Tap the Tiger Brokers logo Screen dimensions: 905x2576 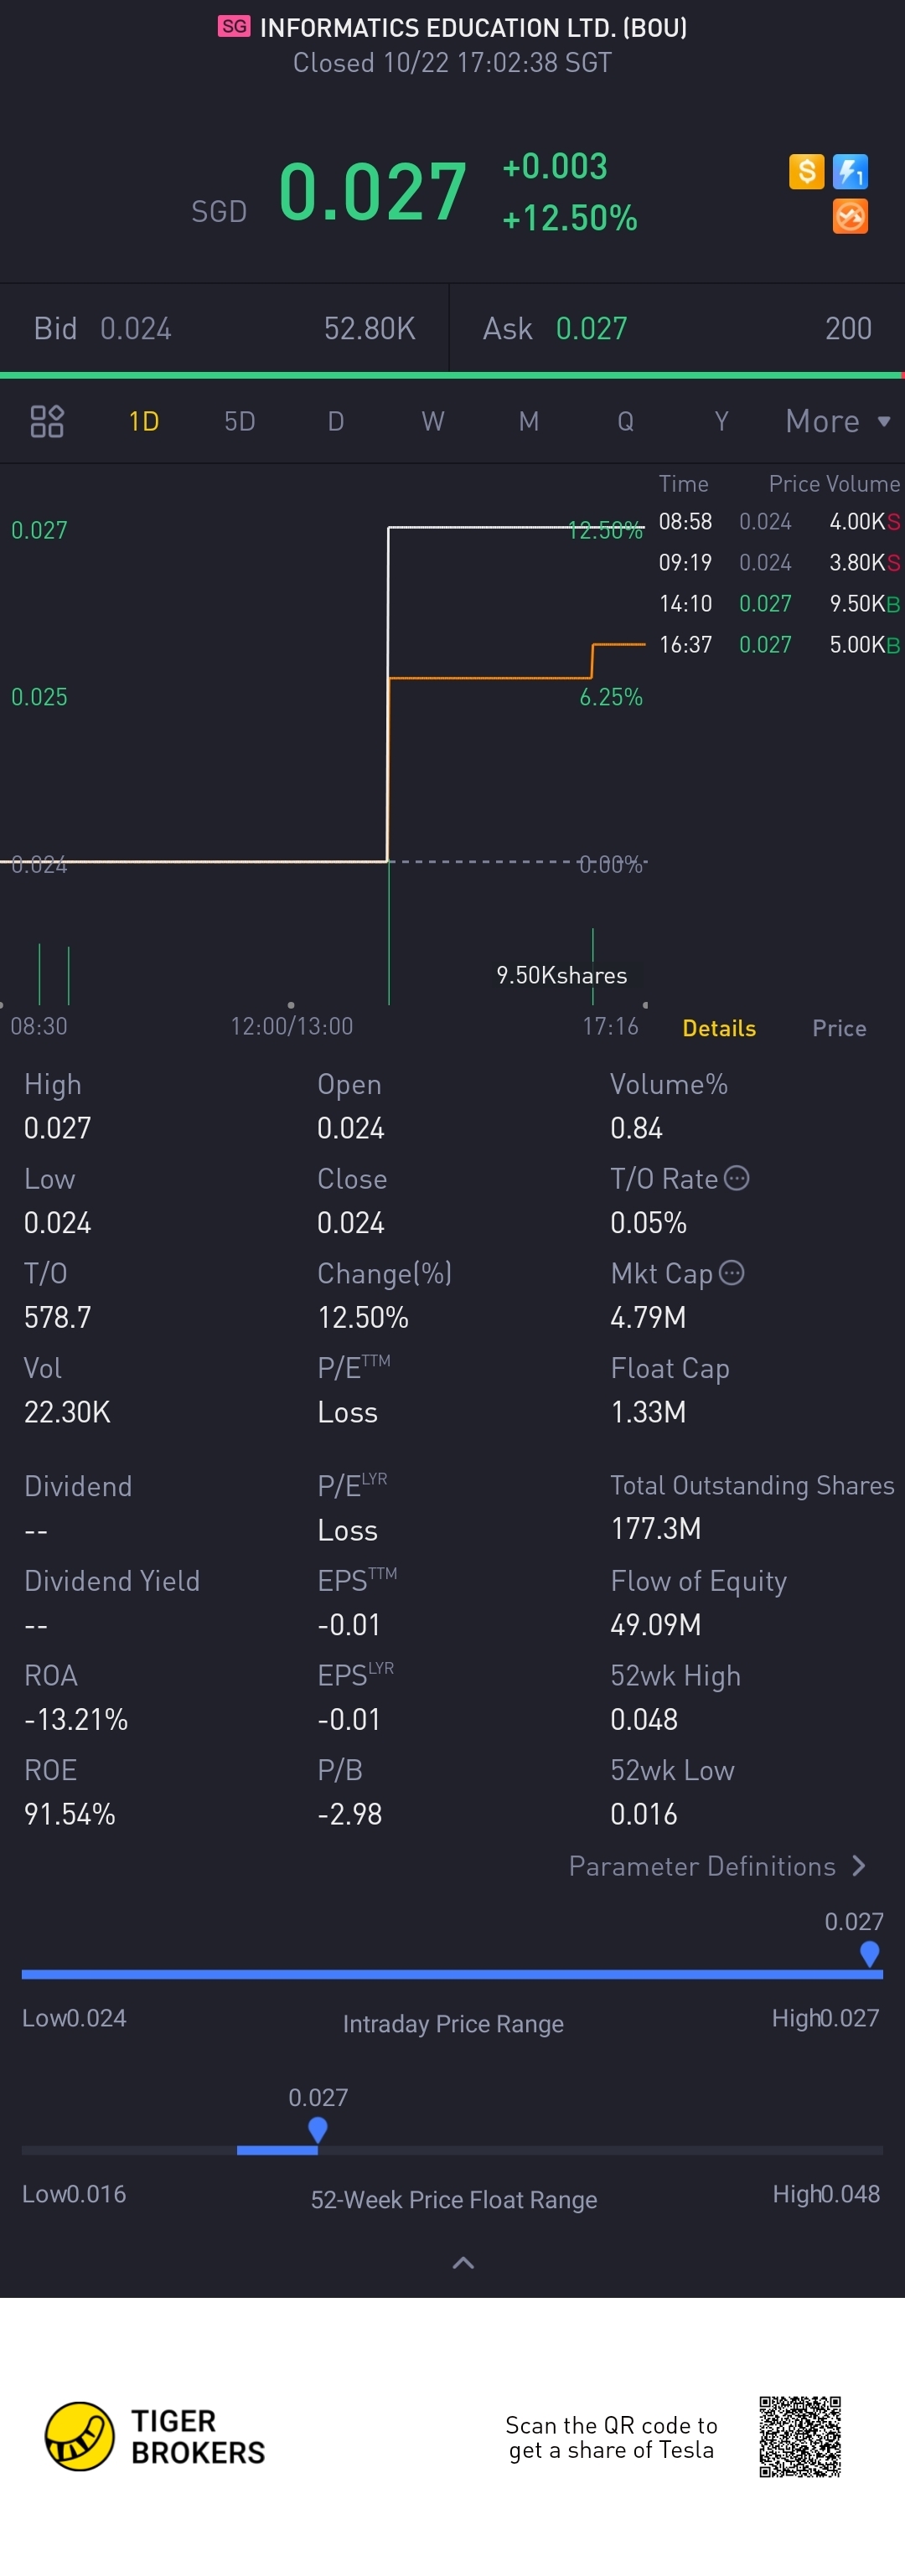[x=155, y=2436]
